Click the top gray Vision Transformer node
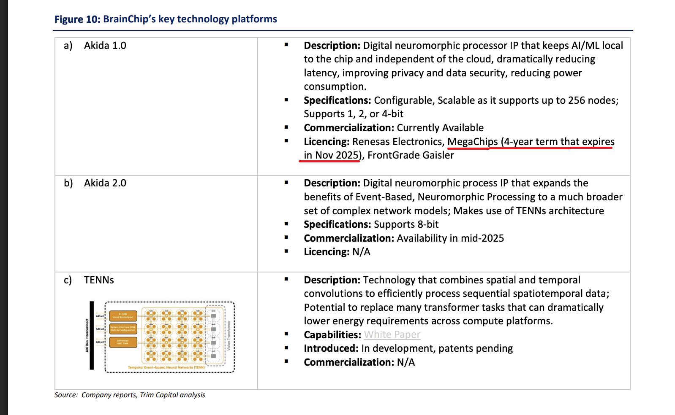The width and height of the screenshot is (675, 415). tap(213, 315)
